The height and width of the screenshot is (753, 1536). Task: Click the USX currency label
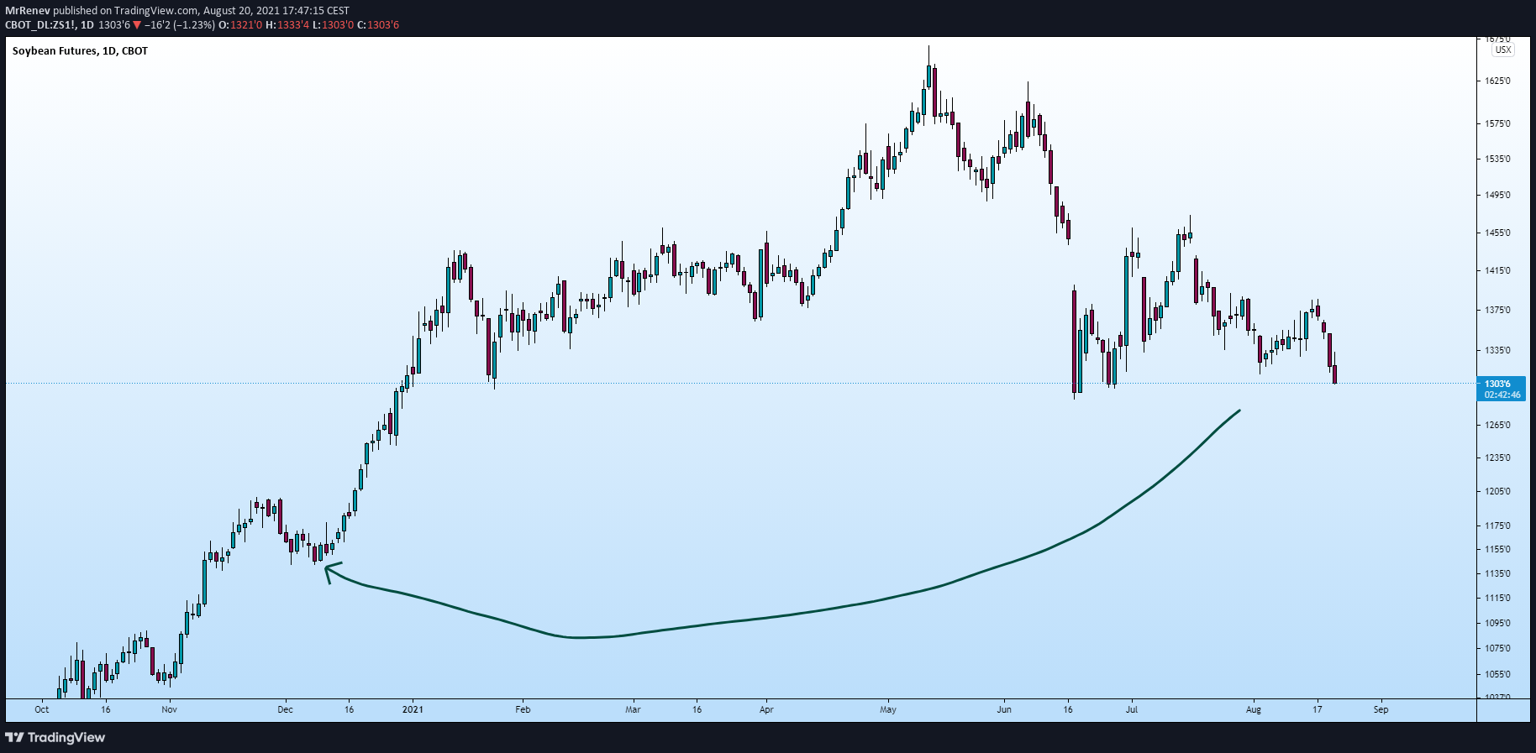pyautogui.click(x=1503, y=50)
